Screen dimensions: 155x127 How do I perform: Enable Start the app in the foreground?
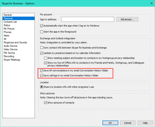[42, 32]
